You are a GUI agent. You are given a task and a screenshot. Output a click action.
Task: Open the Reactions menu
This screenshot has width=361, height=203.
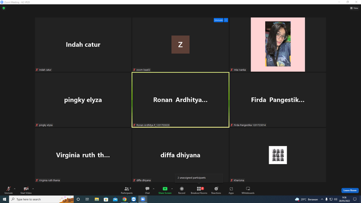216,190
